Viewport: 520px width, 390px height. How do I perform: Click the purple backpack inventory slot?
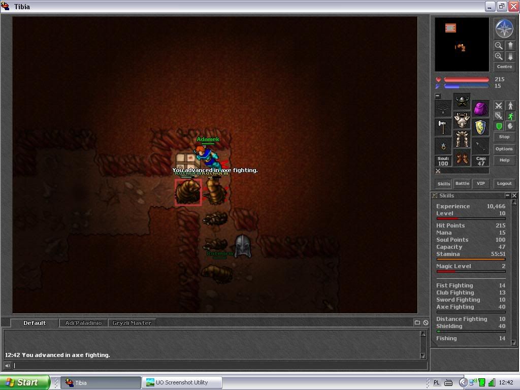click(480, 108)
